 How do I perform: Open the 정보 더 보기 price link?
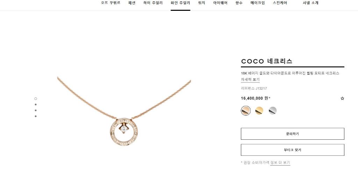pyautogui.click(x=280, y=163)
